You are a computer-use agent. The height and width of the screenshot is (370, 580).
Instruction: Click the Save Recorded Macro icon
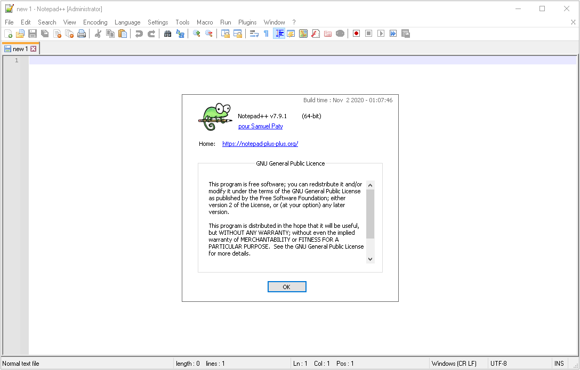click(x=405, y=34)
